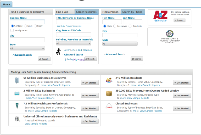Open the State dropdown under Find a Business
The height and width of the screenshot is (135, 201).
pyautogui.click(x=27, y=49)
